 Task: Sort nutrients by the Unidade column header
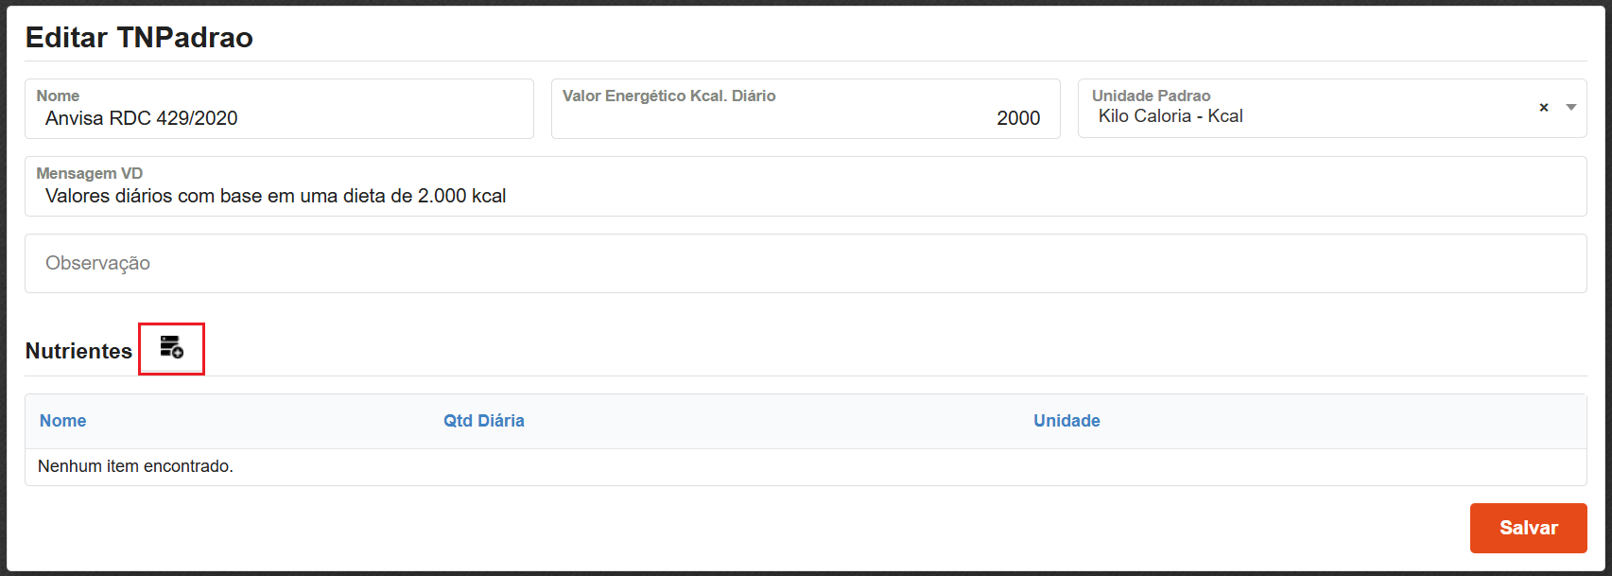(1066, 421)
